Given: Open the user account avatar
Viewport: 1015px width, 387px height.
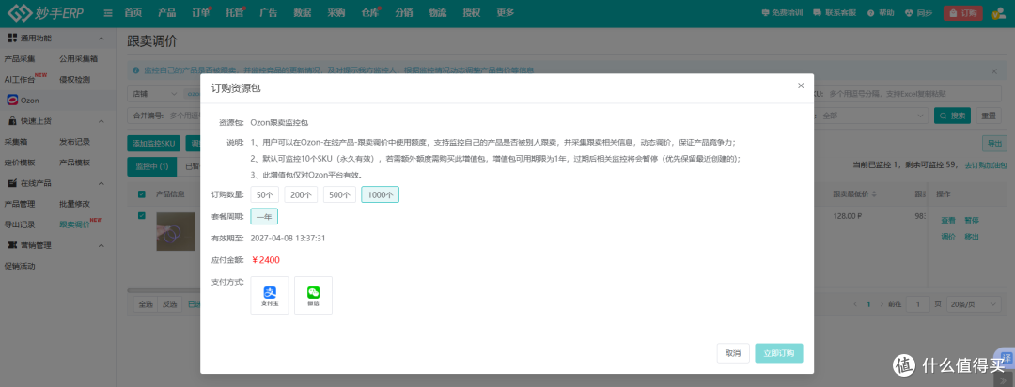Looking at the screenshot, I should click(x=997, y=13).
